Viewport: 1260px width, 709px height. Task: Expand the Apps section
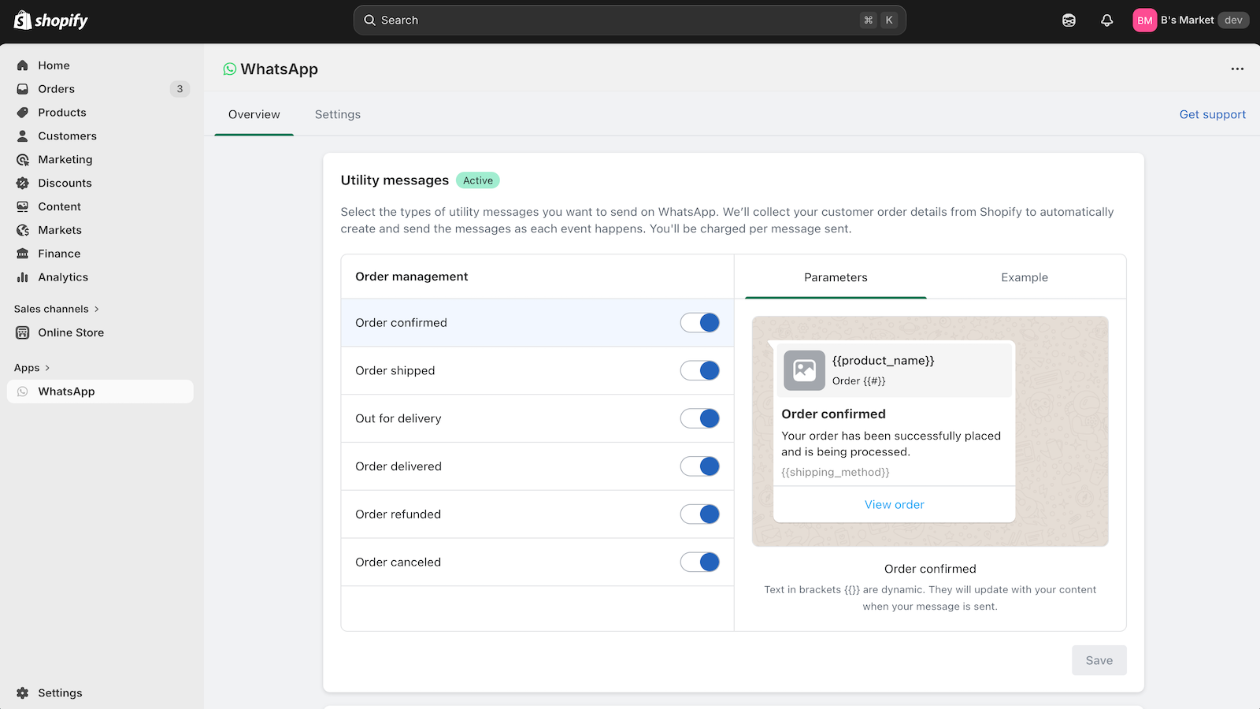pyautogui.click(x=32, y=368)
